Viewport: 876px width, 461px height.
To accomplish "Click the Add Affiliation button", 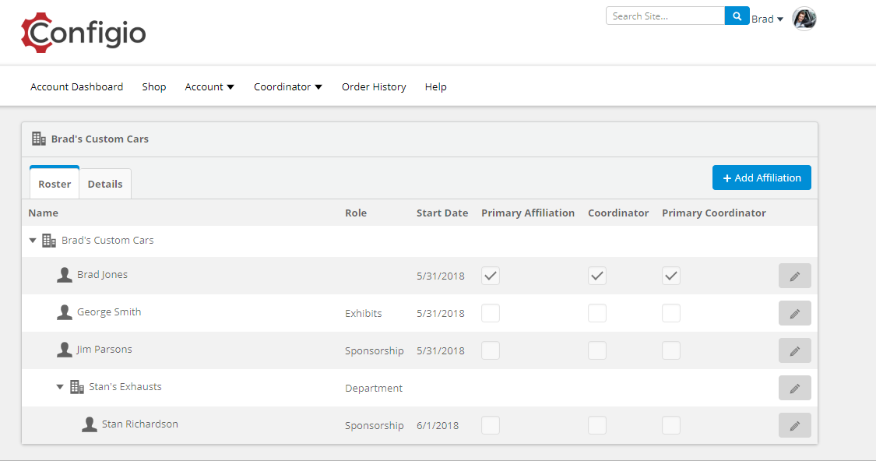I will 761,177.
